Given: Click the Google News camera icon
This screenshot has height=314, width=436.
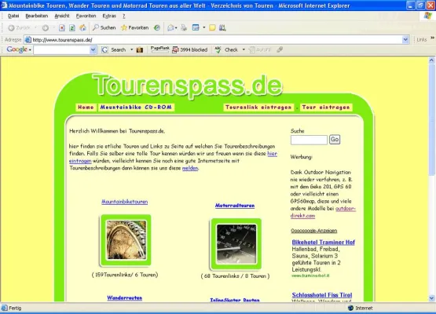Looking at the screenshot, I should (x=140, y=49).
